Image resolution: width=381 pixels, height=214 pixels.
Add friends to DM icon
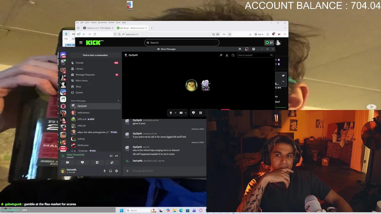pos(227,55)
